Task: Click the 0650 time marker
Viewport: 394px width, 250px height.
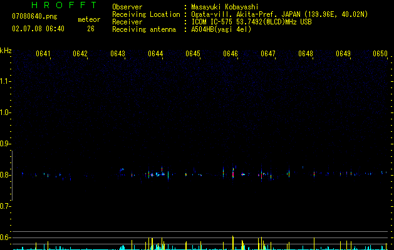Action: point(380,54)
